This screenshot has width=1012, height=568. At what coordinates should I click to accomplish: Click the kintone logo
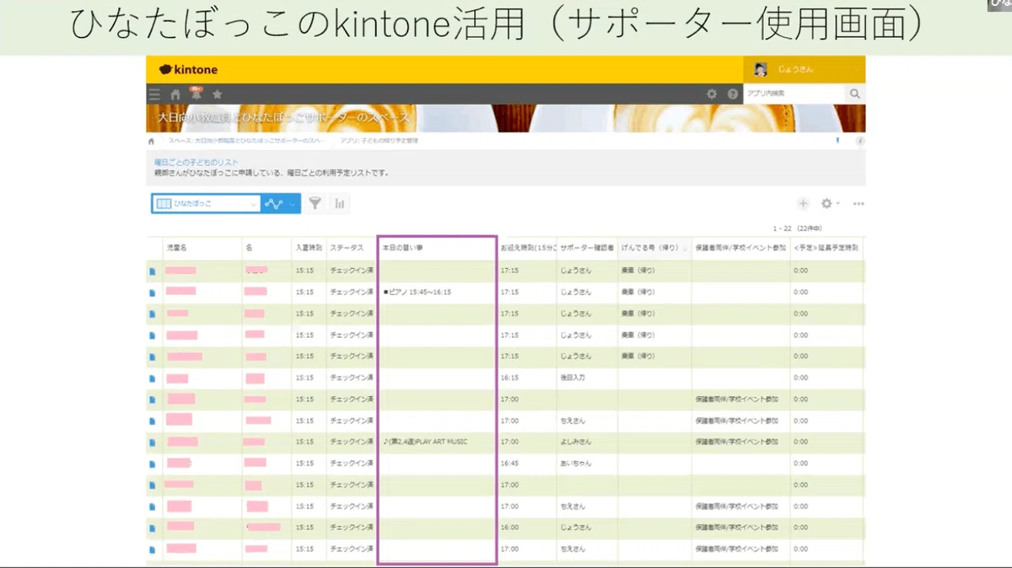coord(188,69)
